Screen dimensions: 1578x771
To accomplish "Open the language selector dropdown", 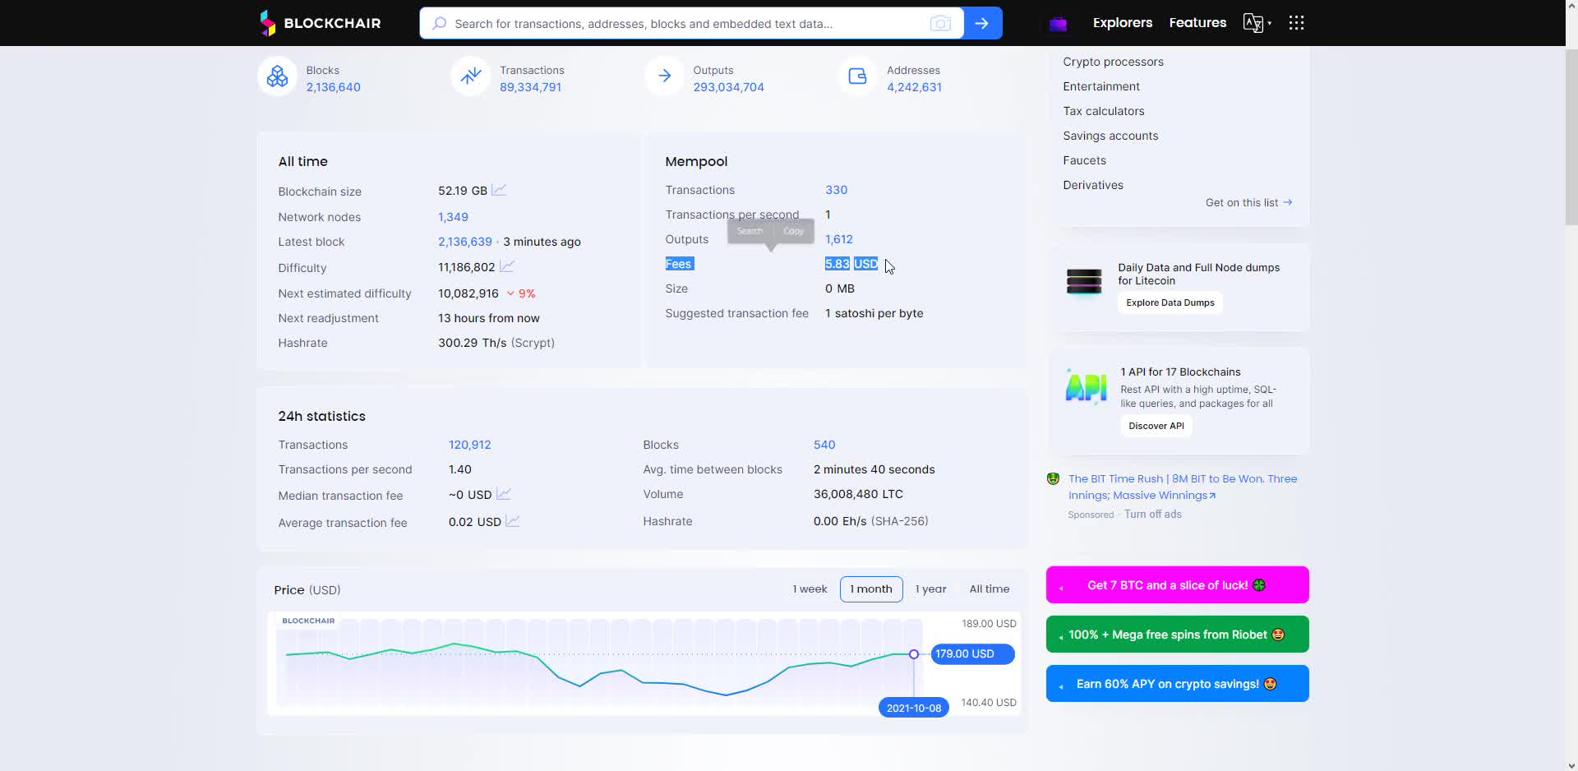I will click(x=1257, y=23).
